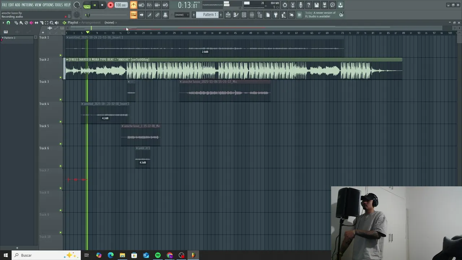Mute Track 5 using its green dot

point(60,144)
